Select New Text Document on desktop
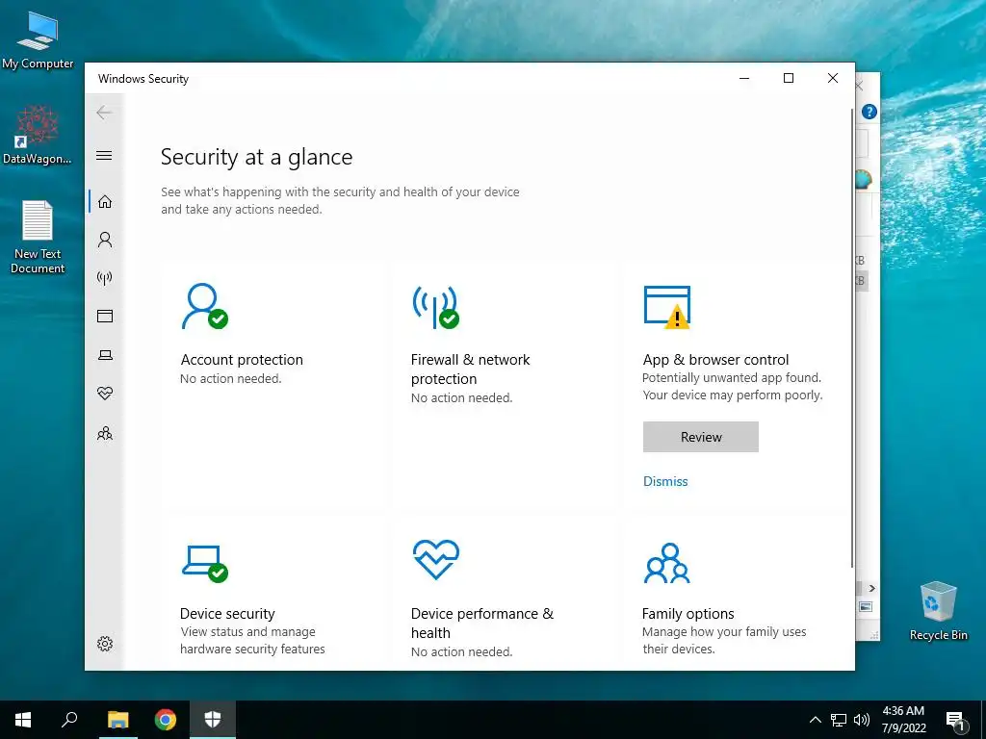Image resolution: width=986 pixels, height=739 pixels. pyautogui.click(x=38, y=238)
